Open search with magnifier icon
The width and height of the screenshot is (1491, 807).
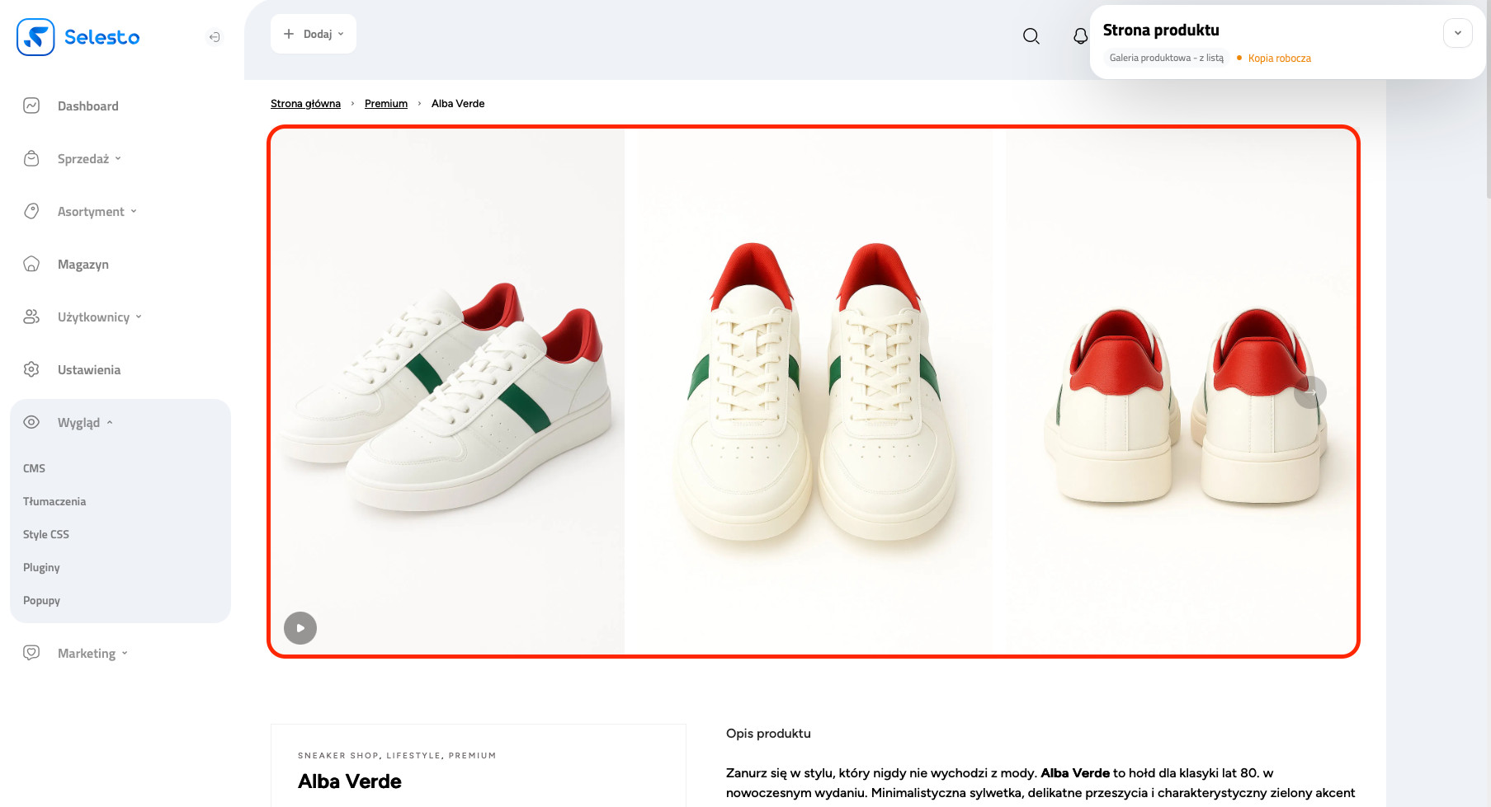[x=1031, y=36]
